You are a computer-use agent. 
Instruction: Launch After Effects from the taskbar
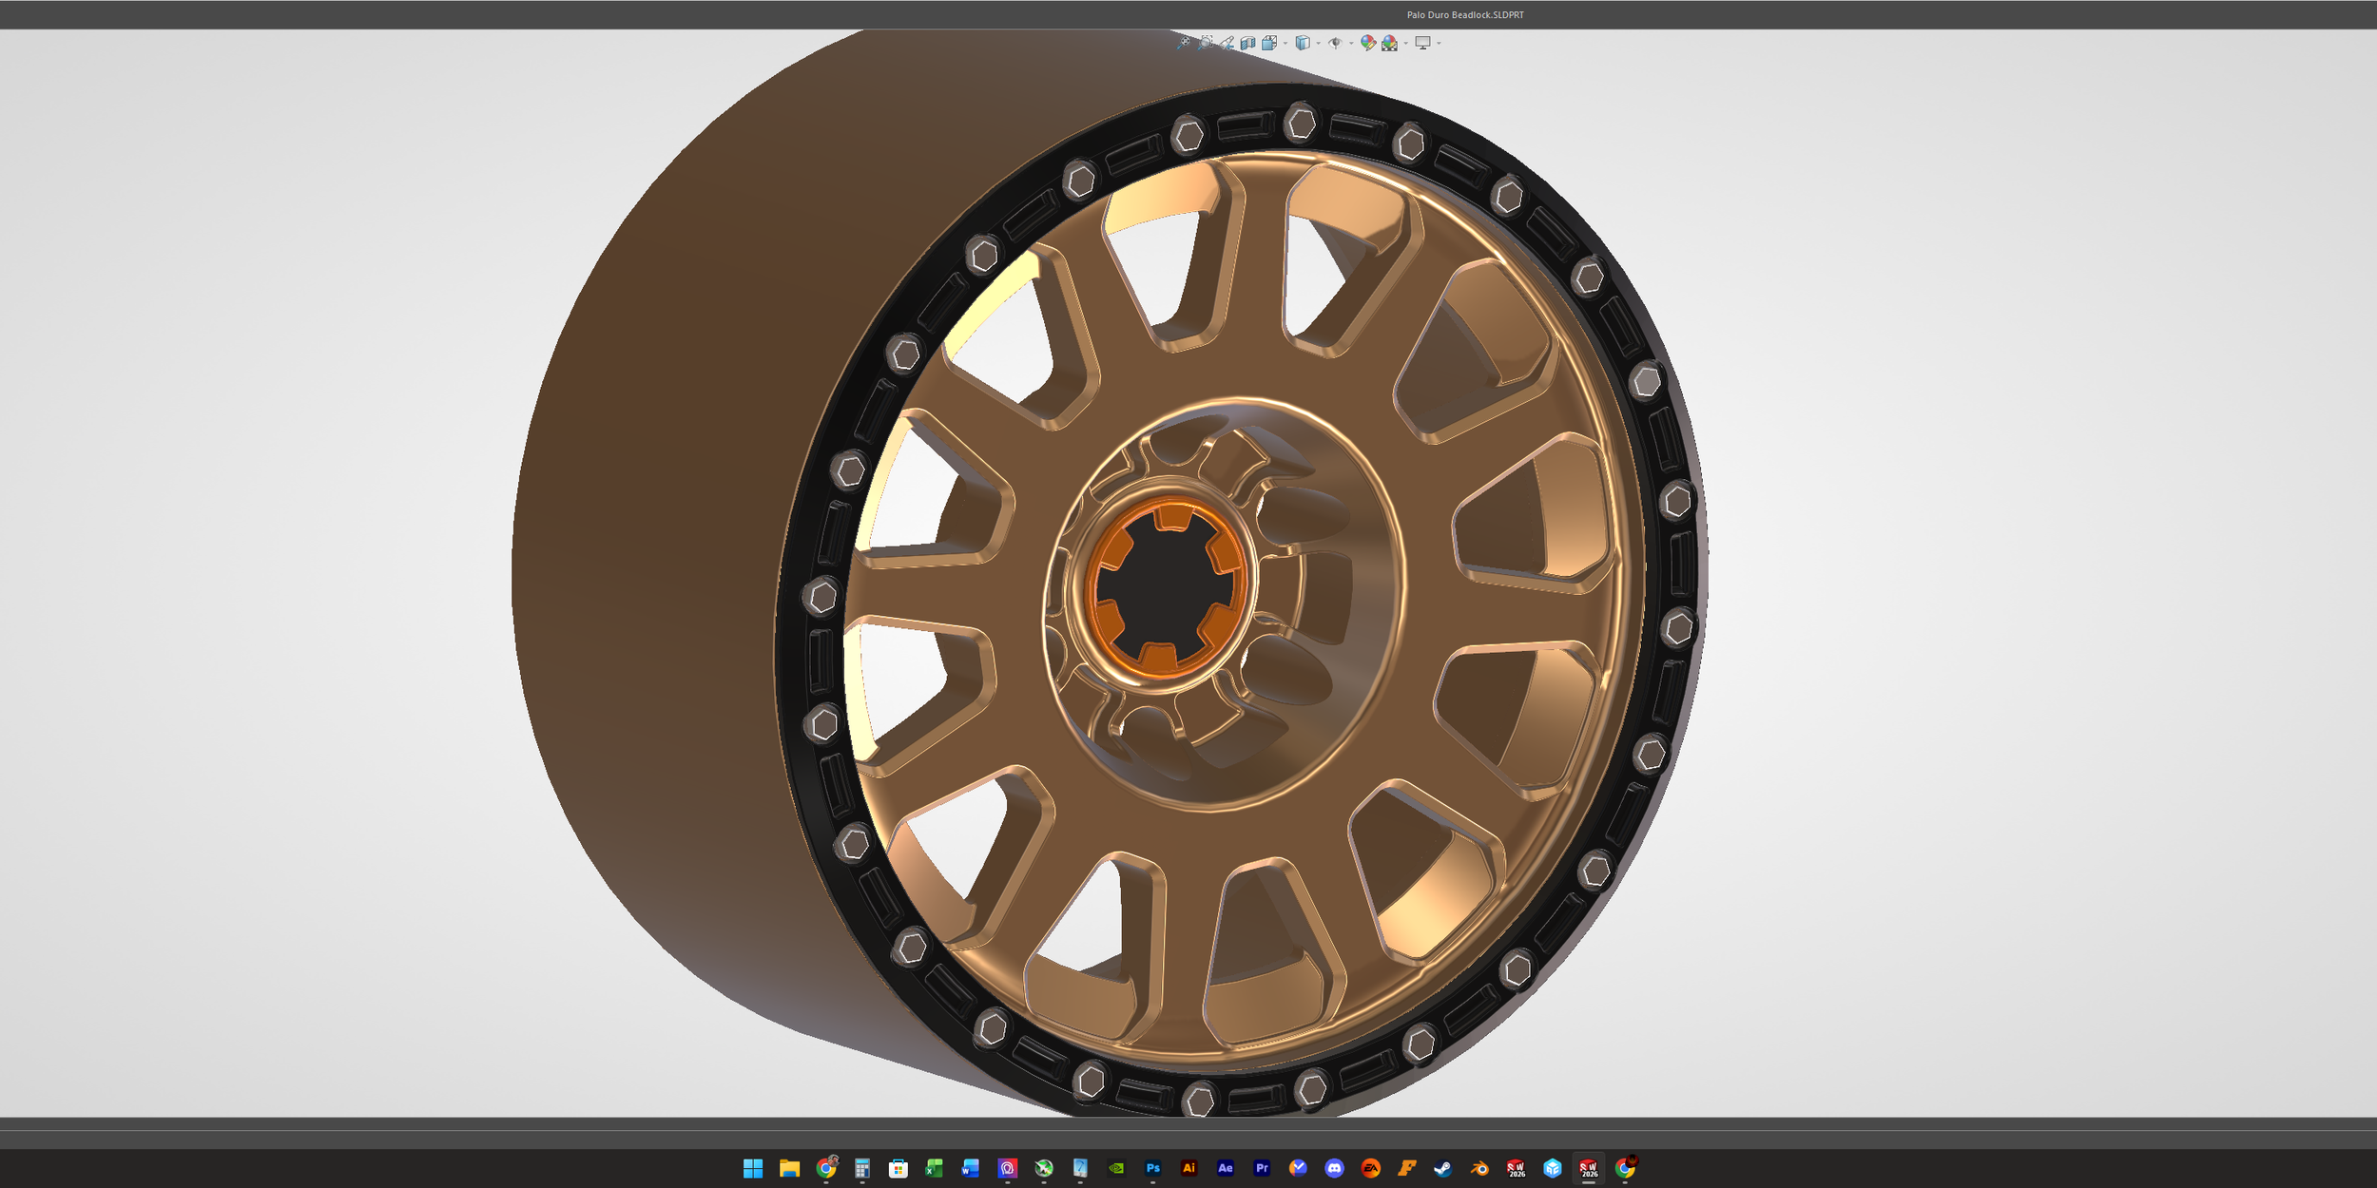[x=1226, y=1168]
